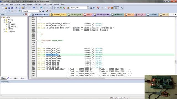
Task: Click the editor horizontal scrollbar thumb
Action: [x=68, y=78]
